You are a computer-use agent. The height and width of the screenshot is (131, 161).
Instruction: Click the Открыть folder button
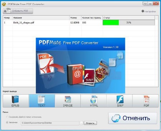[90, 123]
